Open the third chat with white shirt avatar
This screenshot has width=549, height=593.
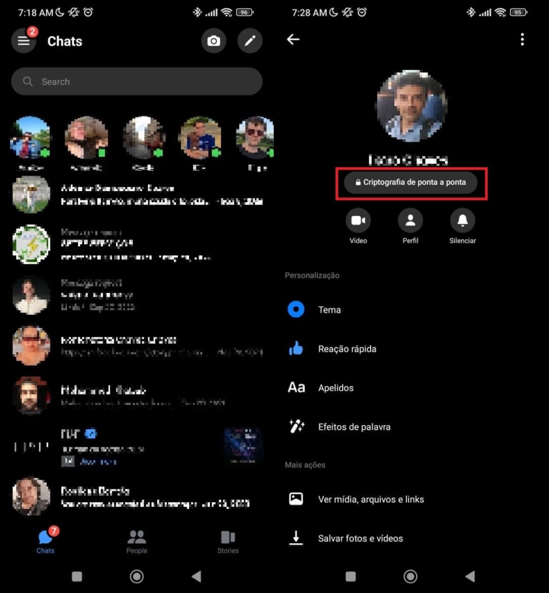(136, 295)
